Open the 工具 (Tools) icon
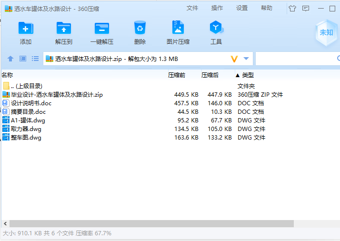This screenshot has width=340, height=241. (216, 27)
